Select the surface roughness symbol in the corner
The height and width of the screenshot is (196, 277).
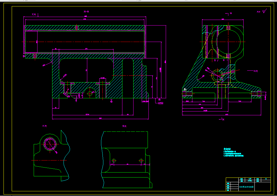[x=264, y=11]
